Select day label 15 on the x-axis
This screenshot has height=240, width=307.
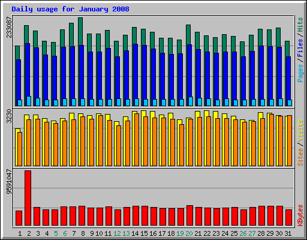coord(144,233)
